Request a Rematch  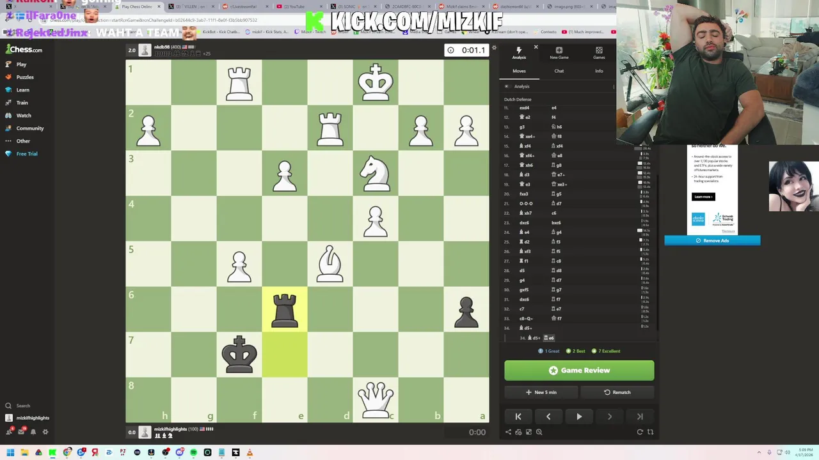(x=617, y=392)
